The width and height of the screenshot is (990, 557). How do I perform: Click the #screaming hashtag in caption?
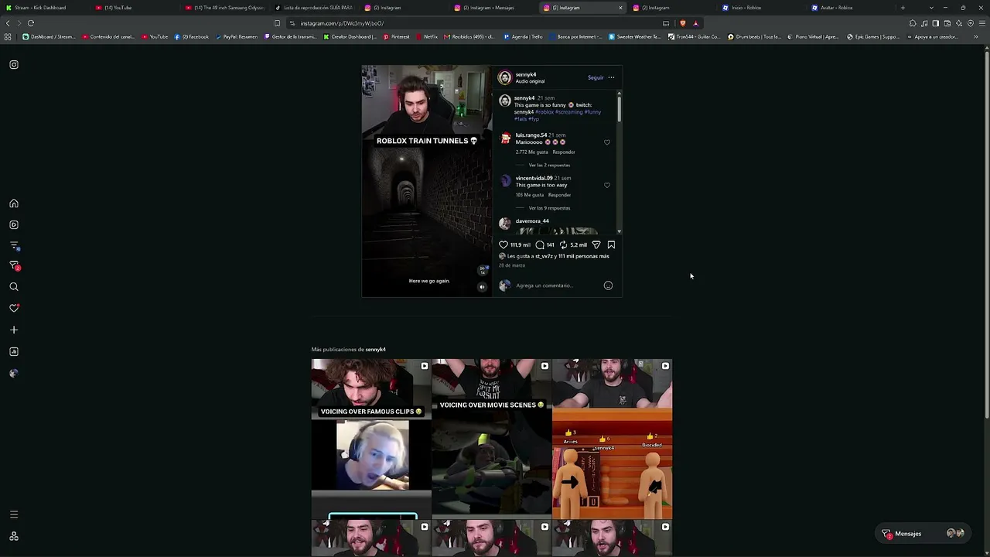click(x=568, y=112)
